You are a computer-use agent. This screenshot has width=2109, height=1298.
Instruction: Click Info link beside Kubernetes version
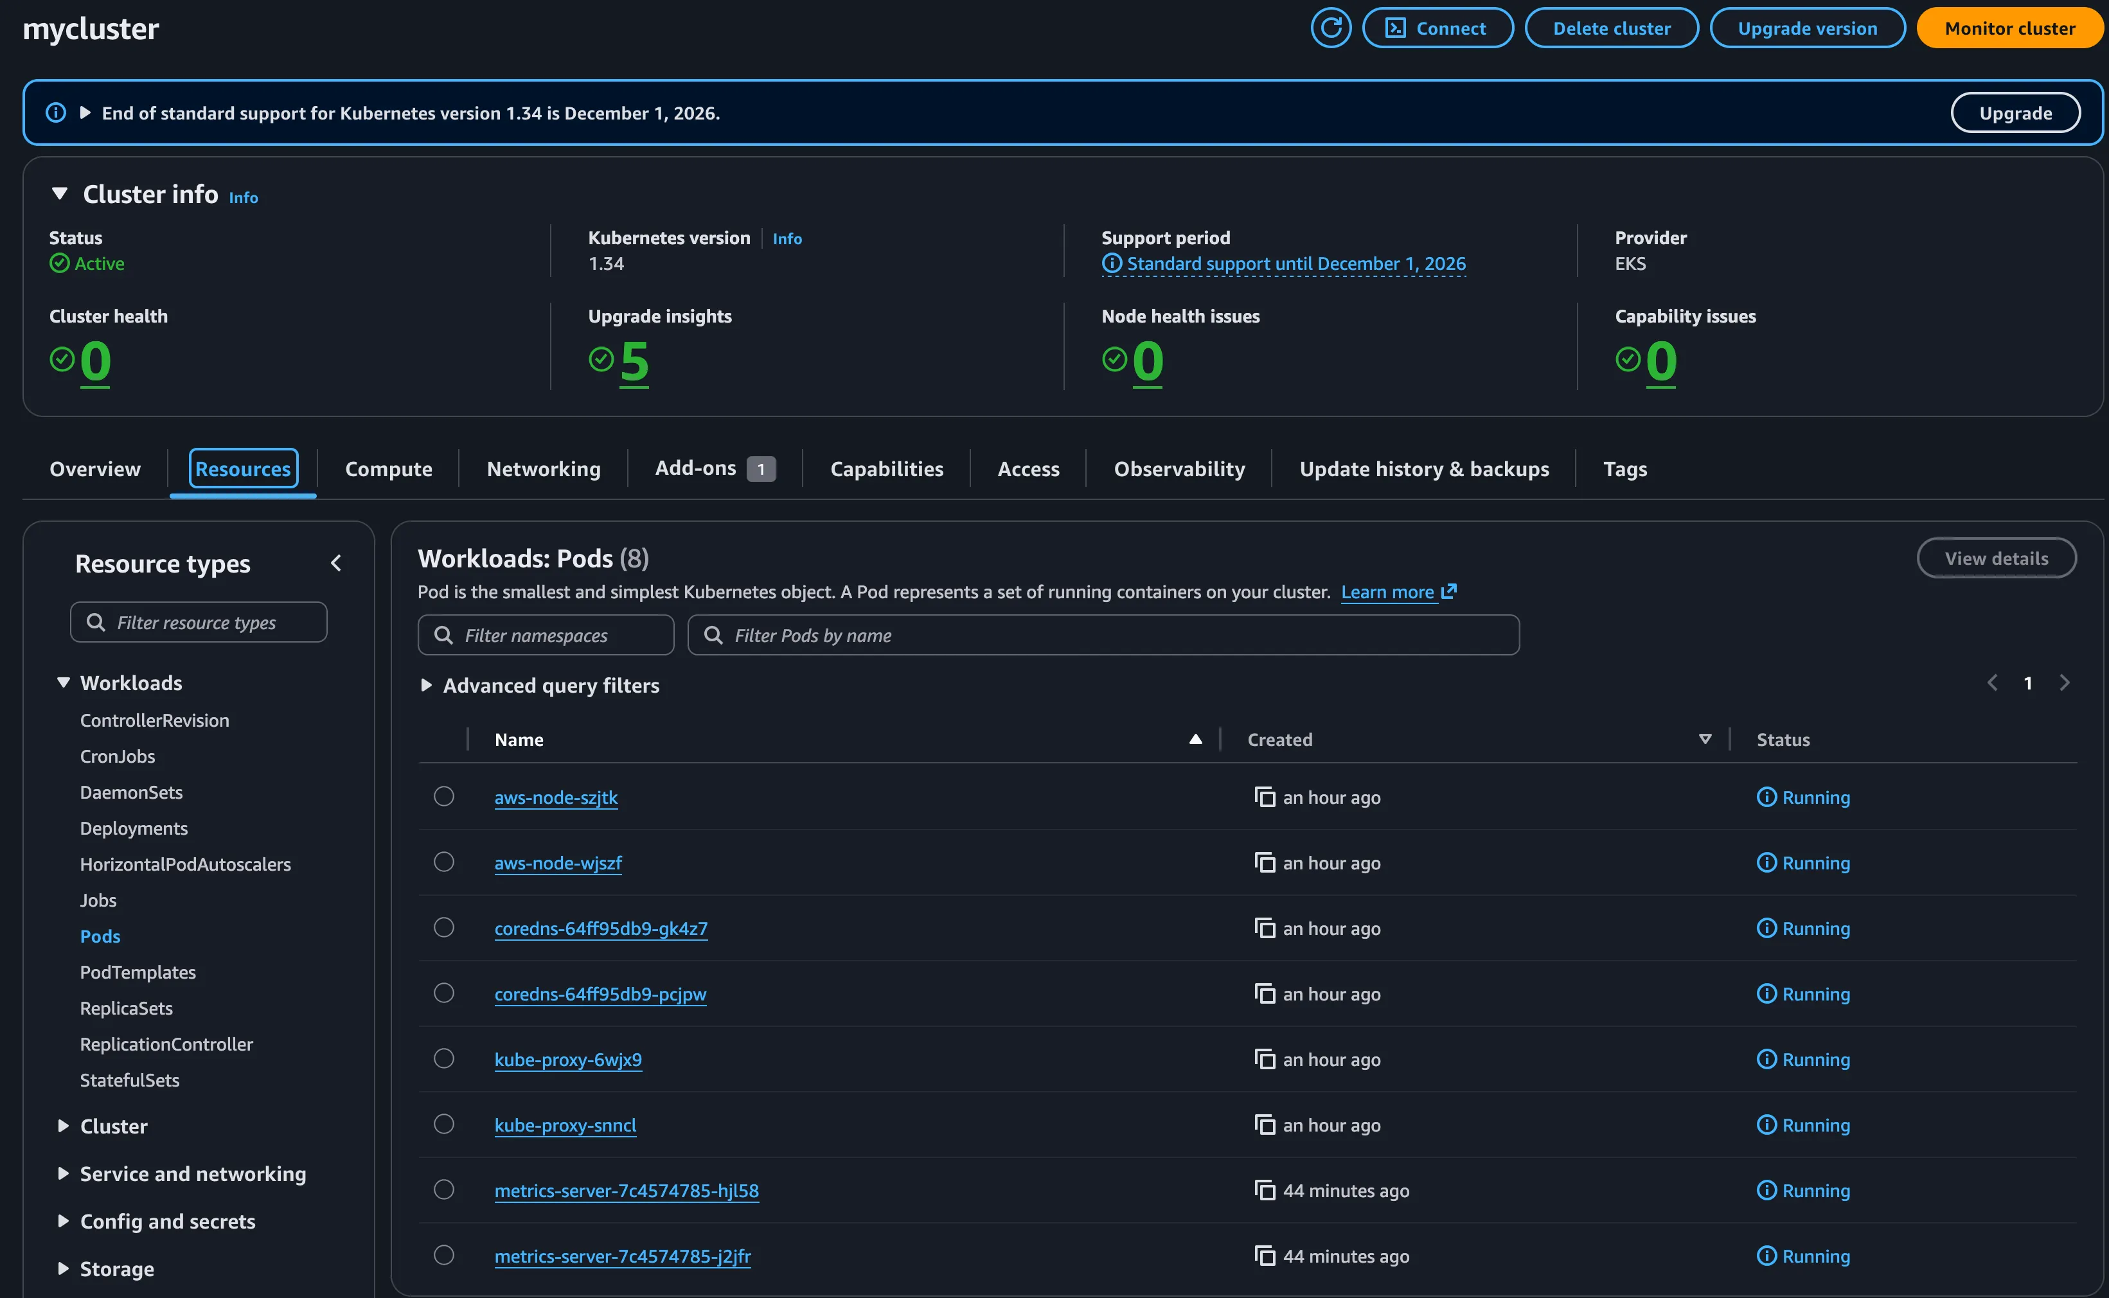[x=787, y=238]
